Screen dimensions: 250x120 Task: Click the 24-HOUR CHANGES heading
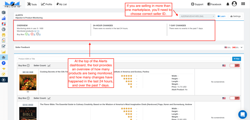[103, 25]
